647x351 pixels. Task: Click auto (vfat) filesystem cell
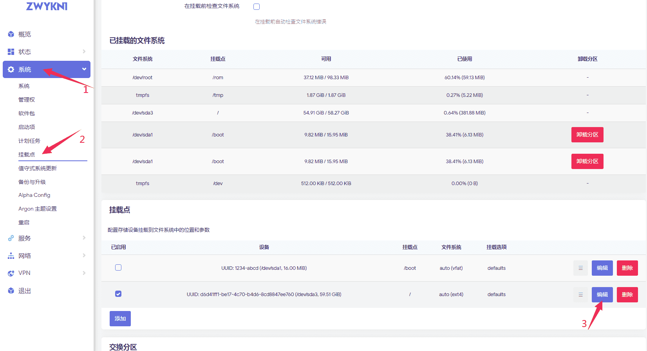[x=451, y=268]
